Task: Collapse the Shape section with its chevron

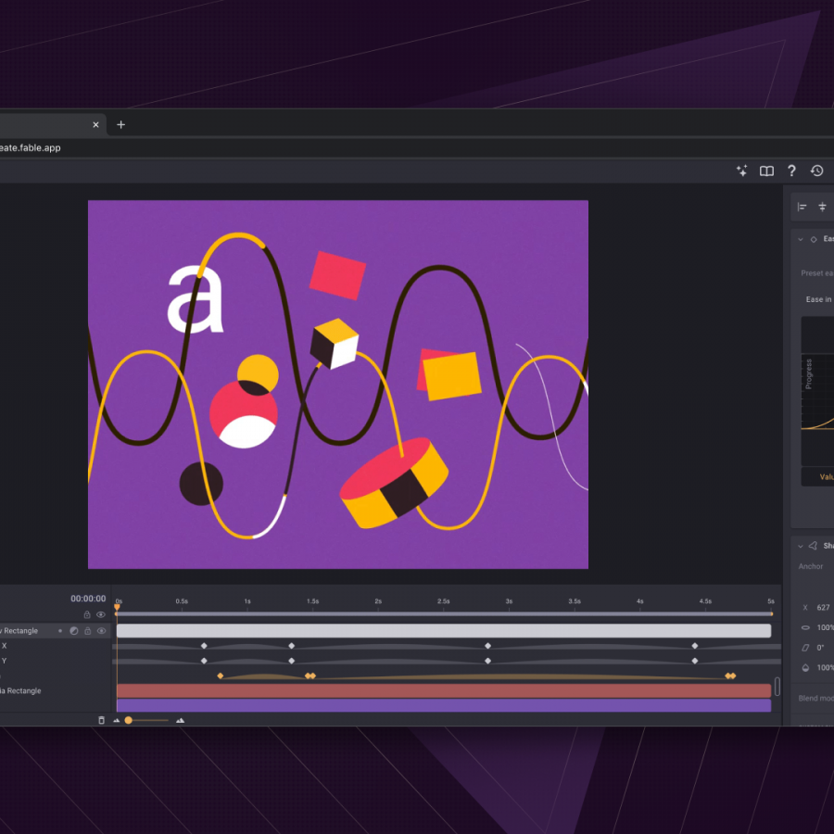Action: [801, 545]
